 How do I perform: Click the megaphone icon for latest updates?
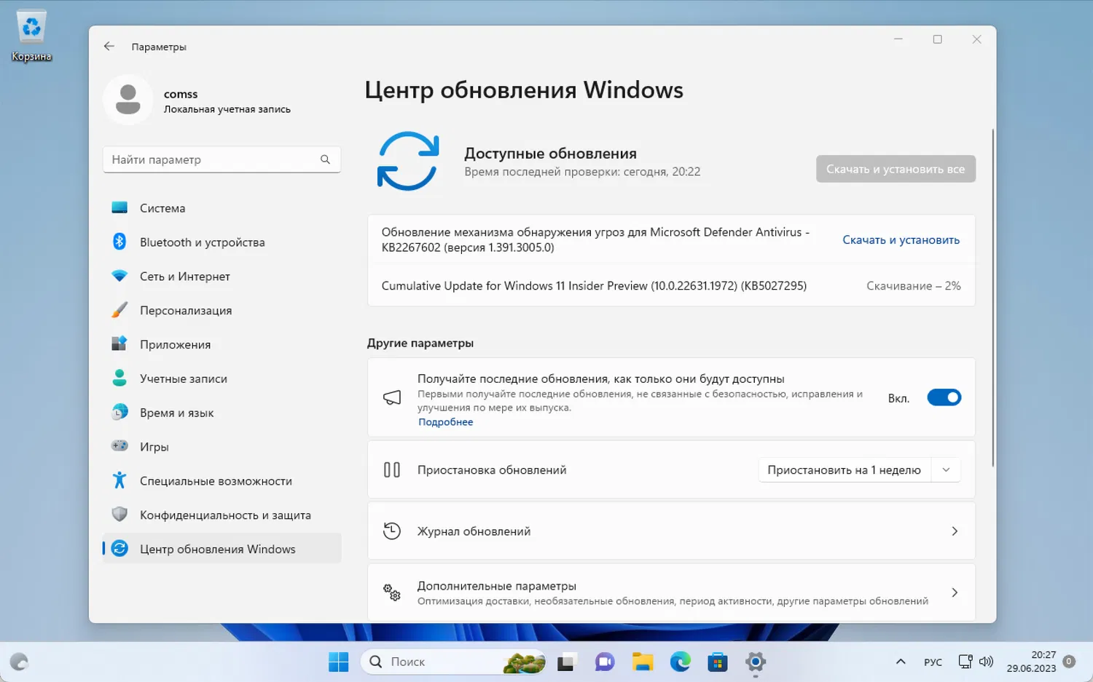pos(392,397)
